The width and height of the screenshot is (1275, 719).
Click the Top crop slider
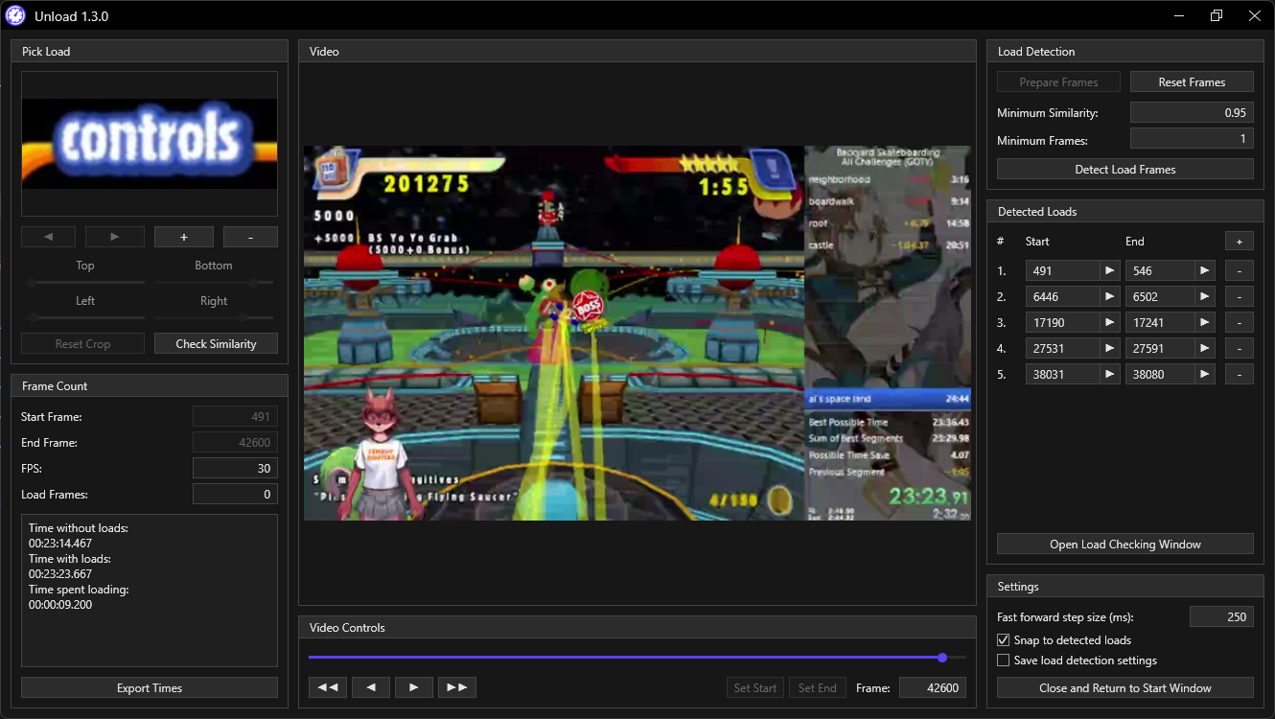pyautogui.click(x=85, y=283)
